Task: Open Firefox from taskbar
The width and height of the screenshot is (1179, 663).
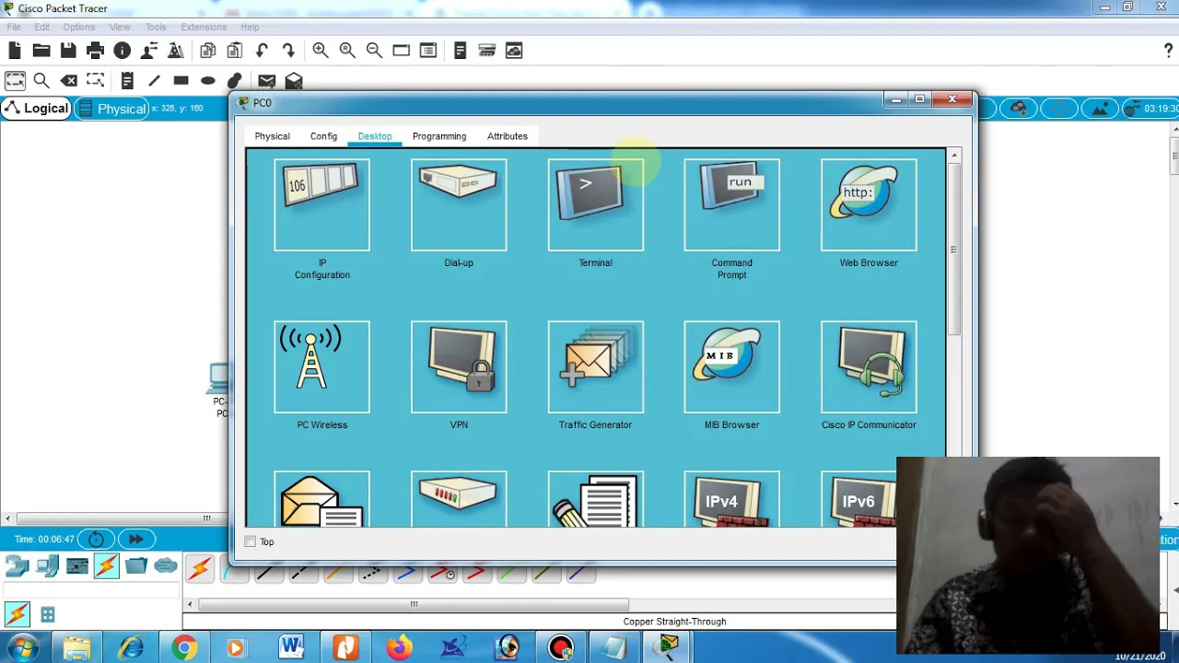Action: coord(399,648)
